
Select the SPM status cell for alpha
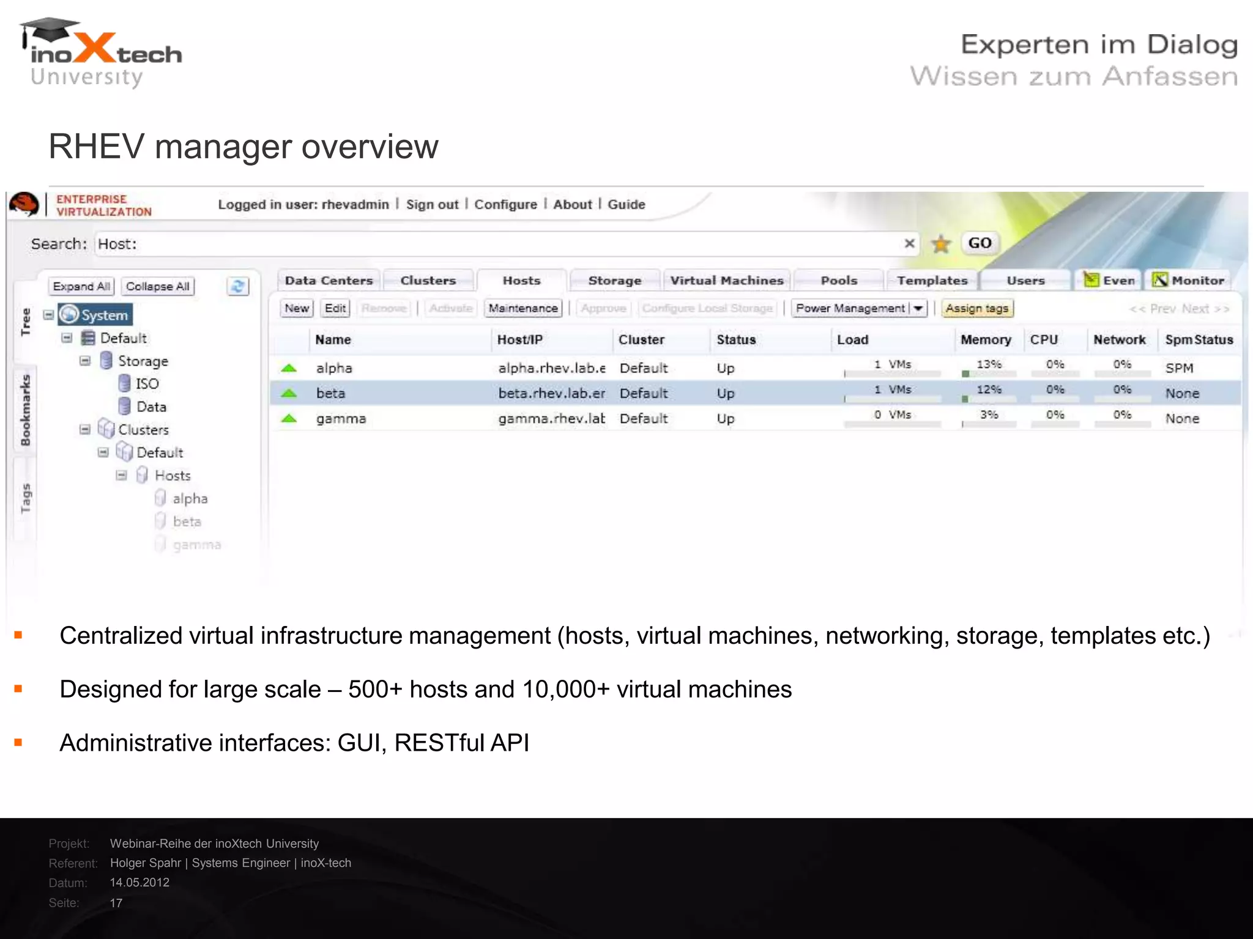1179,368
